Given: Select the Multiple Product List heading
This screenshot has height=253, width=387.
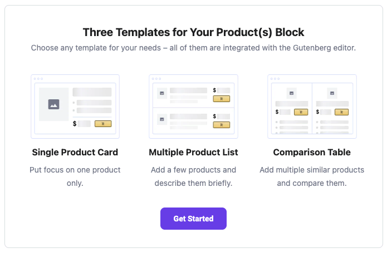Looking at the screenshot, I should click(193, 152).
